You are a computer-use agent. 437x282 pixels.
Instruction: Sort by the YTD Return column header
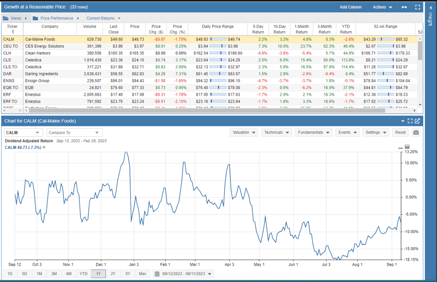pyautogui.click(x=346, y=29)
